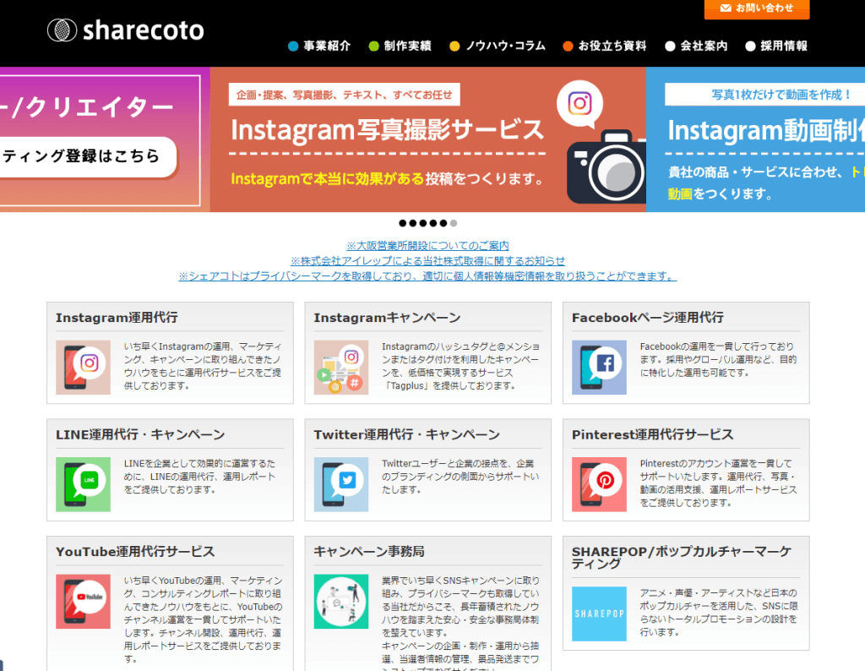The height and width of the screenshot is (671, 865).
Task: Click the Facebook運用 description text
Action: (x=718, y=360)
